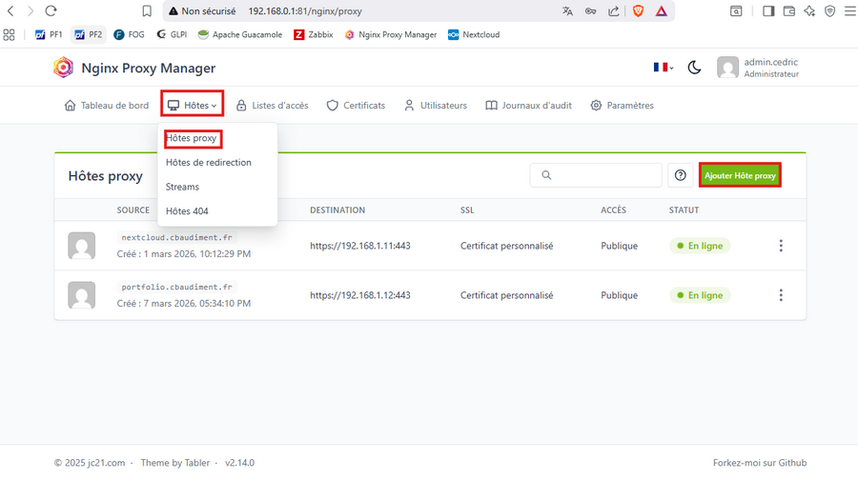Click Ajouter Hôte proxy button
This screenshot has height=479, width=858.
coord(740,175)
